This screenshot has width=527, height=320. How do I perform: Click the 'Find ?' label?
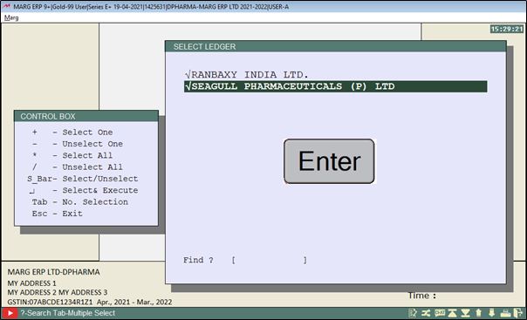[198, 260]
